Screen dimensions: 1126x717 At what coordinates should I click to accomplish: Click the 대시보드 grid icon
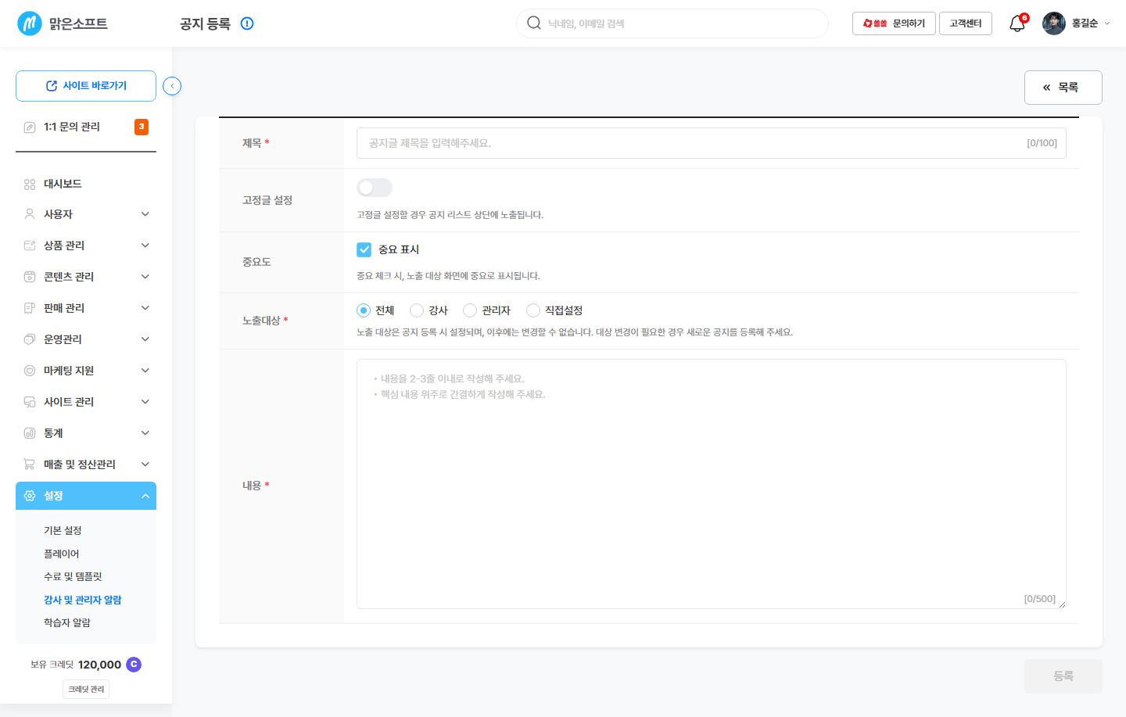(30, 184)
